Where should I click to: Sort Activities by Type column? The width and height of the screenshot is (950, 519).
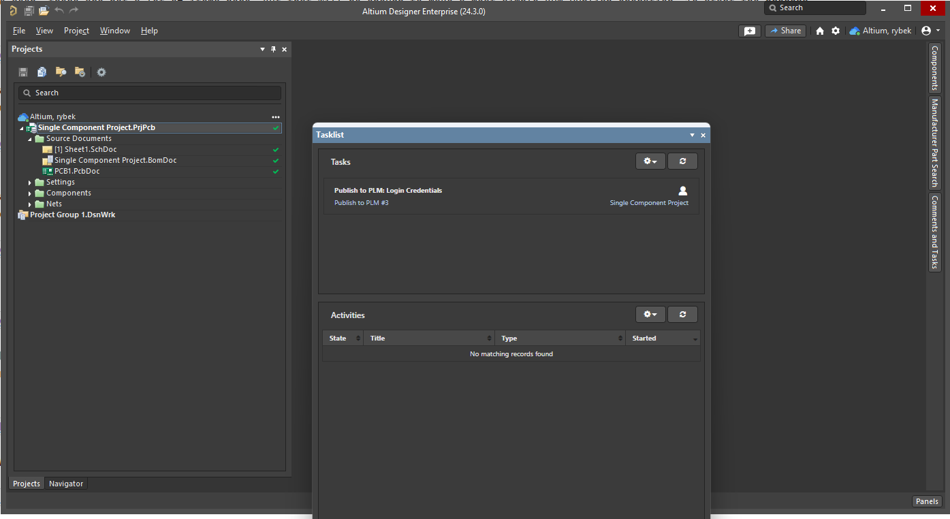[x=560, y=339]
